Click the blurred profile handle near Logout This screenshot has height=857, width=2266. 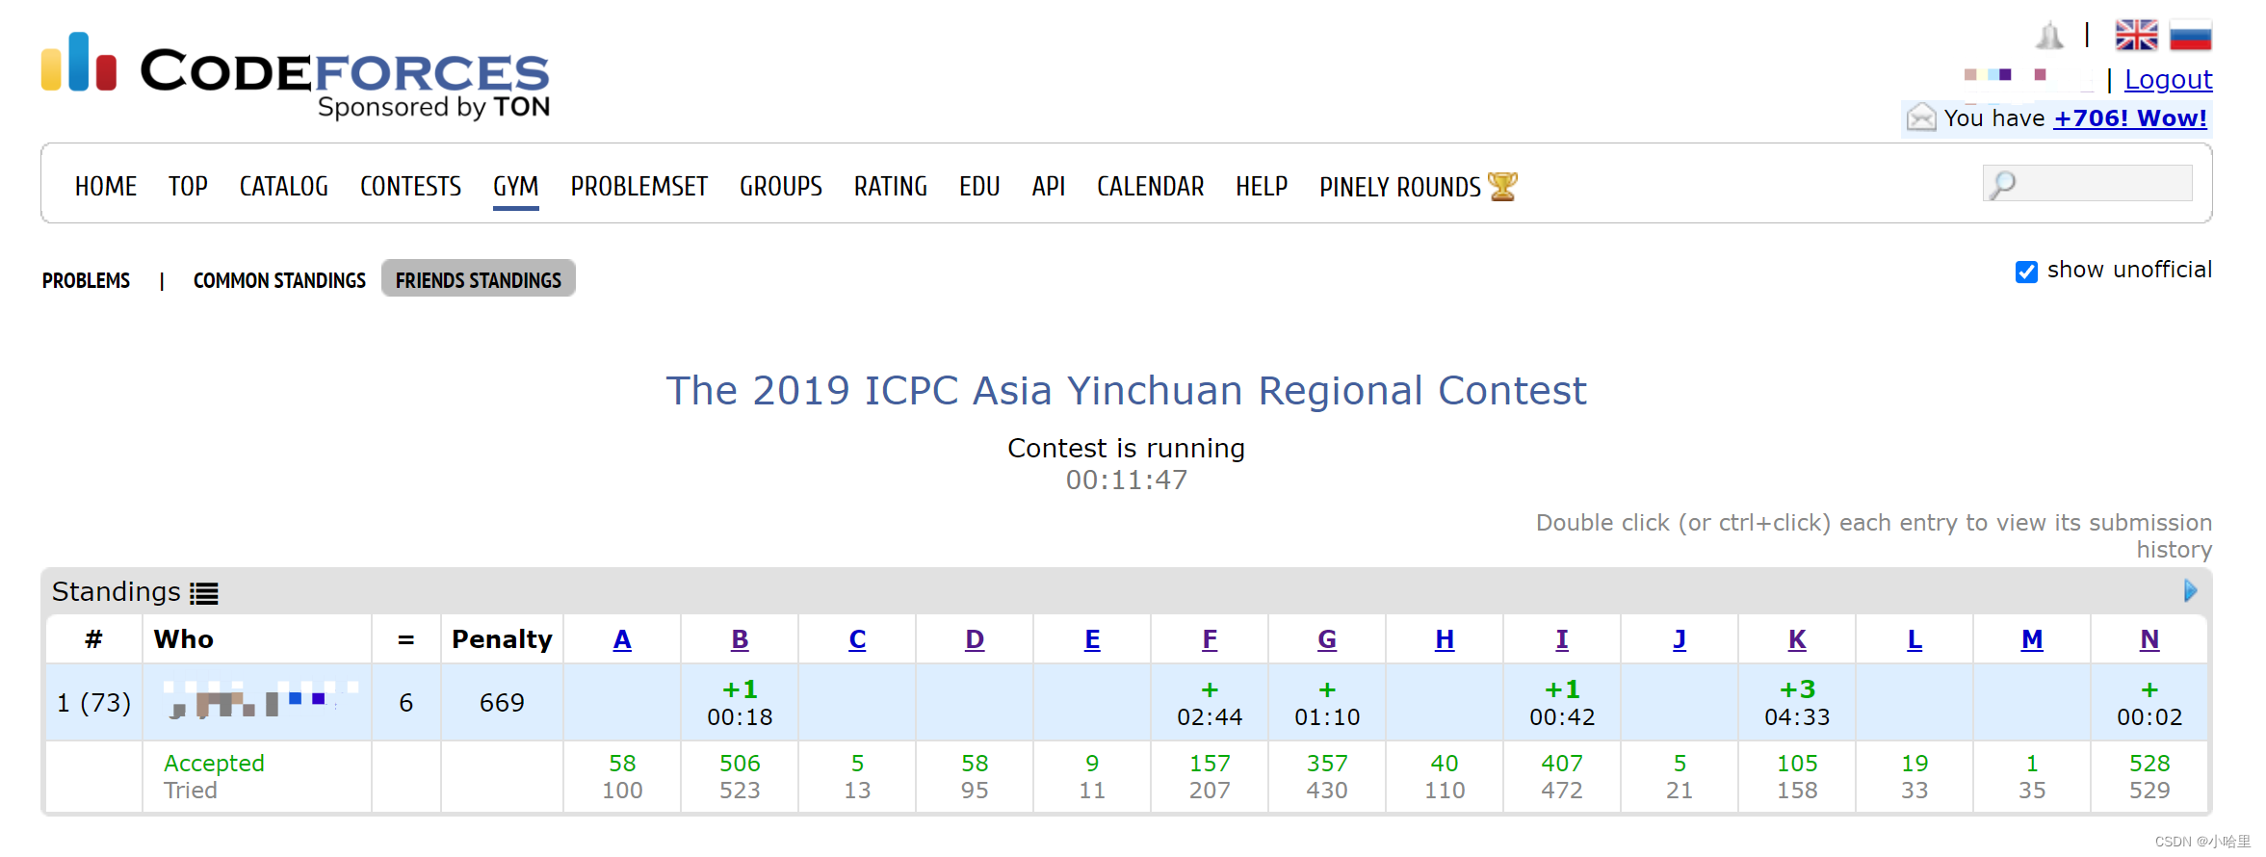pos(2028,79)
